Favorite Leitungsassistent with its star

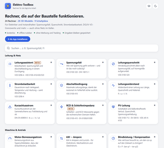click(51, 62)
